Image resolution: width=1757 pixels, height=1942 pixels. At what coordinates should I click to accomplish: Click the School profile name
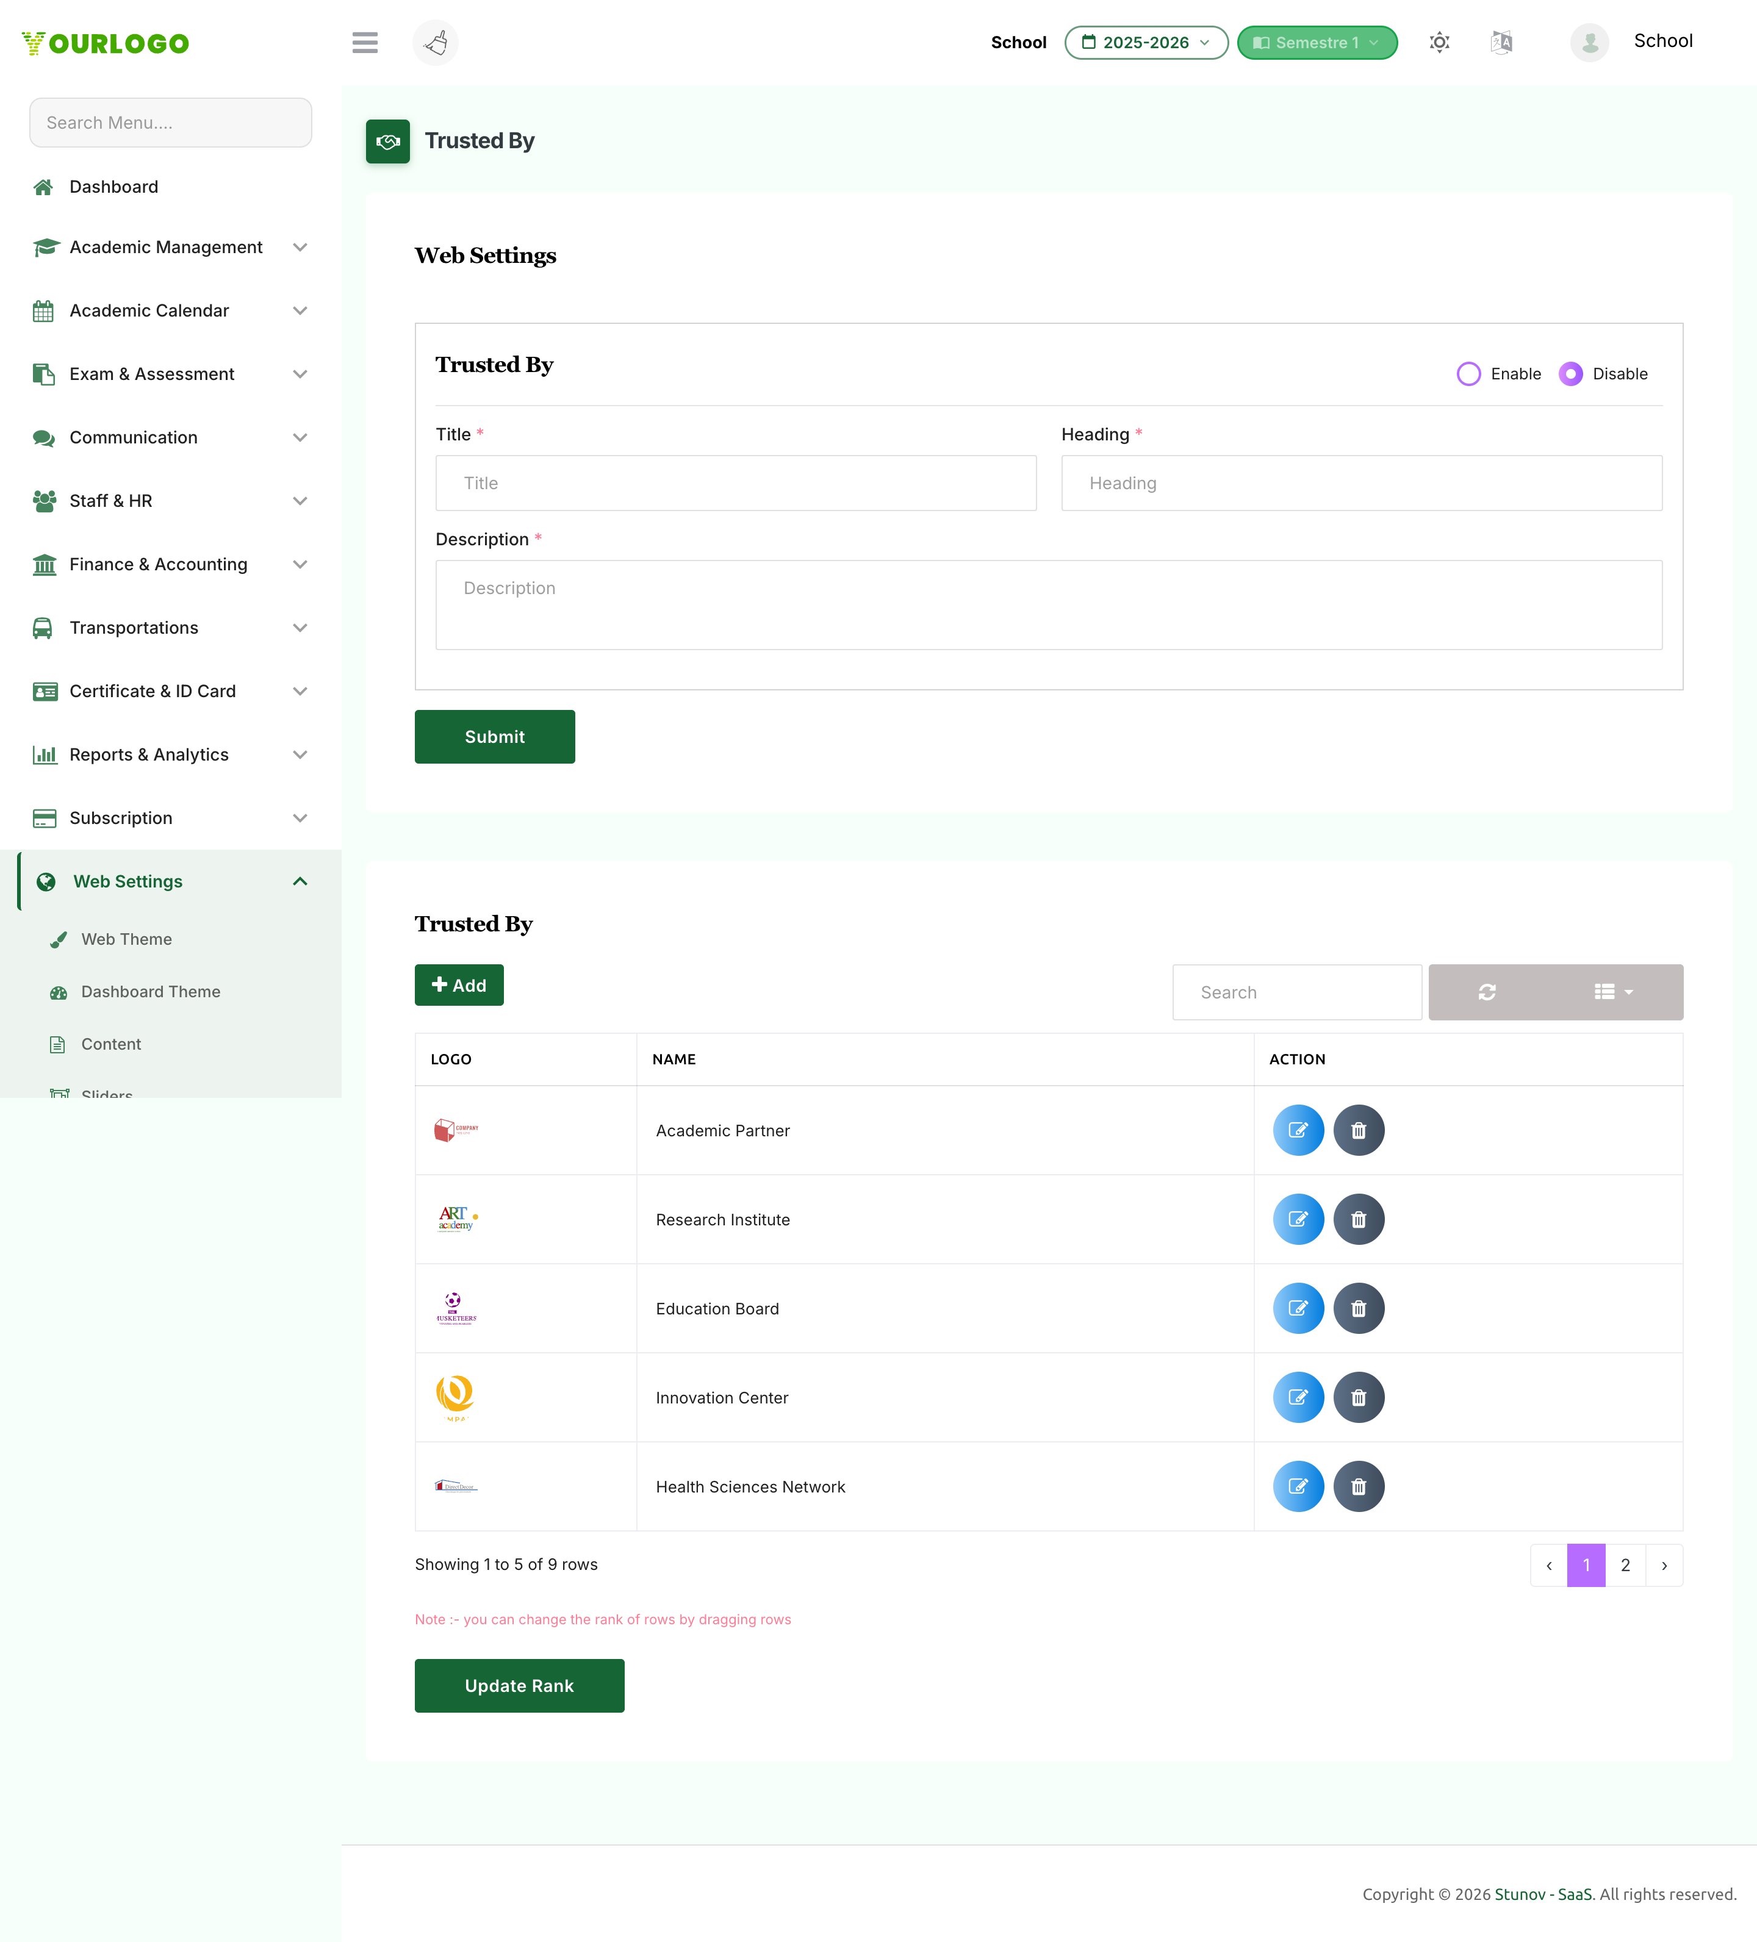pyautogui.click(x=1664, y=40)
